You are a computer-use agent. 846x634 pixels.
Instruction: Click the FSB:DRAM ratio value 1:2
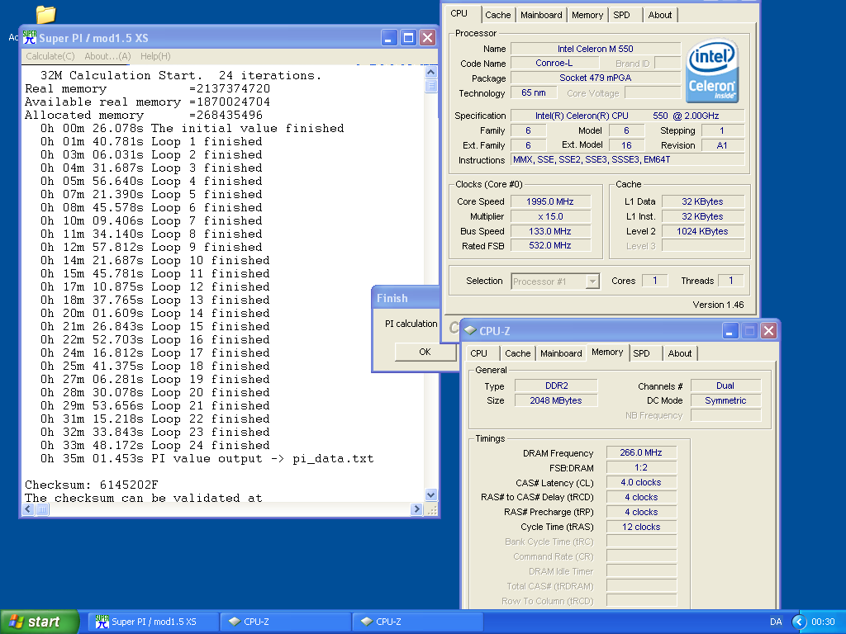coord(641,467)
